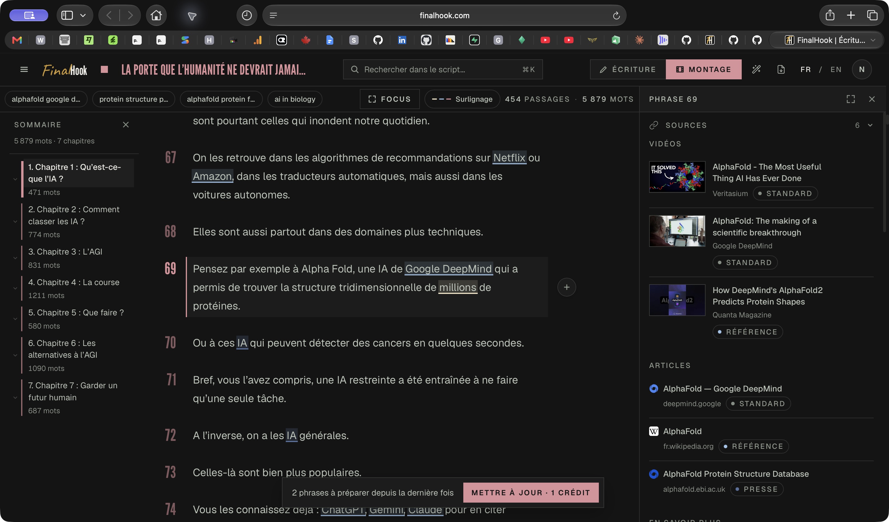Switch language to FR
The image size is (889, 522).
[x=806, y=69]
